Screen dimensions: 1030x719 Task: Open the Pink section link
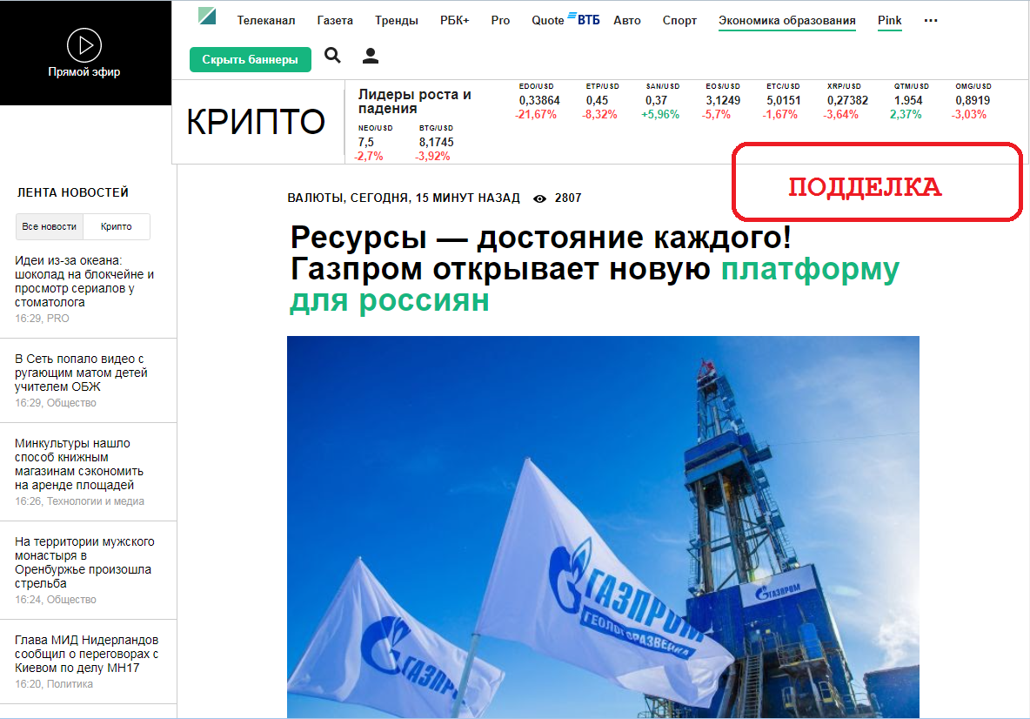889,20
